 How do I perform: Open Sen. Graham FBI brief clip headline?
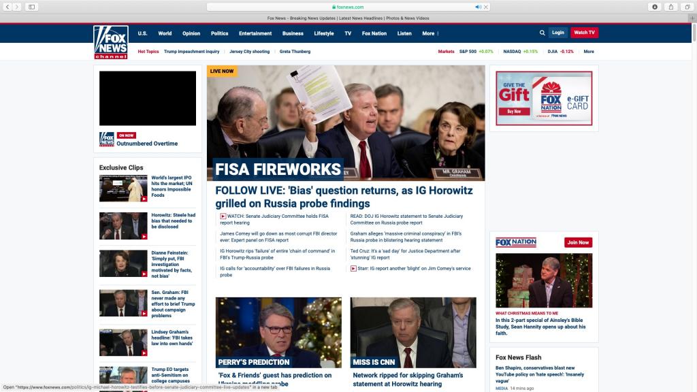173,304
